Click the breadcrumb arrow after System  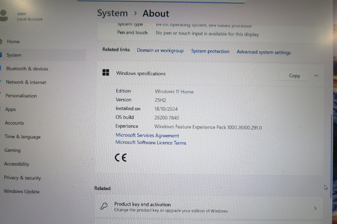tap(135, 13)
